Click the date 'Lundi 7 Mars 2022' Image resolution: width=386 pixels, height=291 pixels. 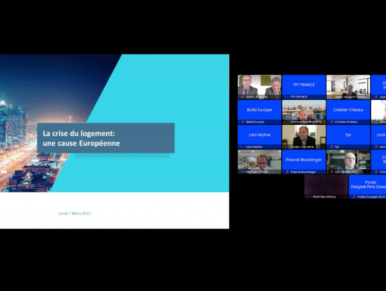click(x=74, y=213)
